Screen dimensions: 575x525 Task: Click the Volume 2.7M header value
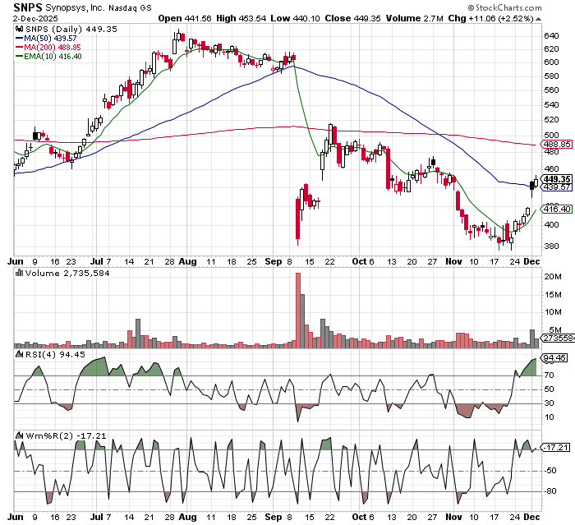coord(414,18)
